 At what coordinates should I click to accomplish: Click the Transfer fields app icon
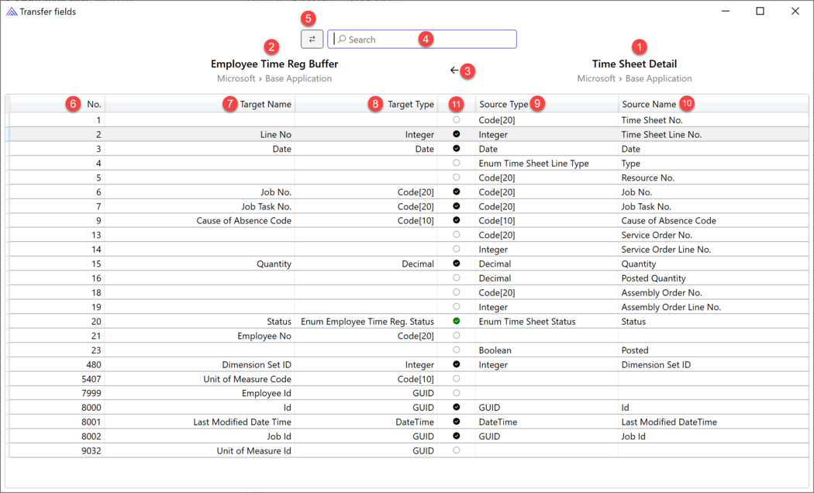click(x=12, y=12)
